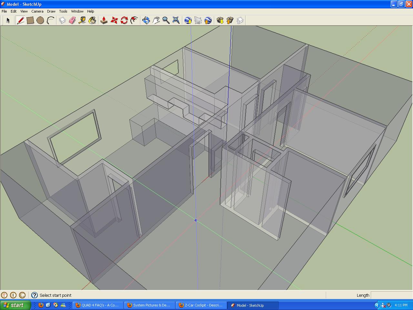Switch to Z-Car Cockpit taskbar window

tap(201, 305)
